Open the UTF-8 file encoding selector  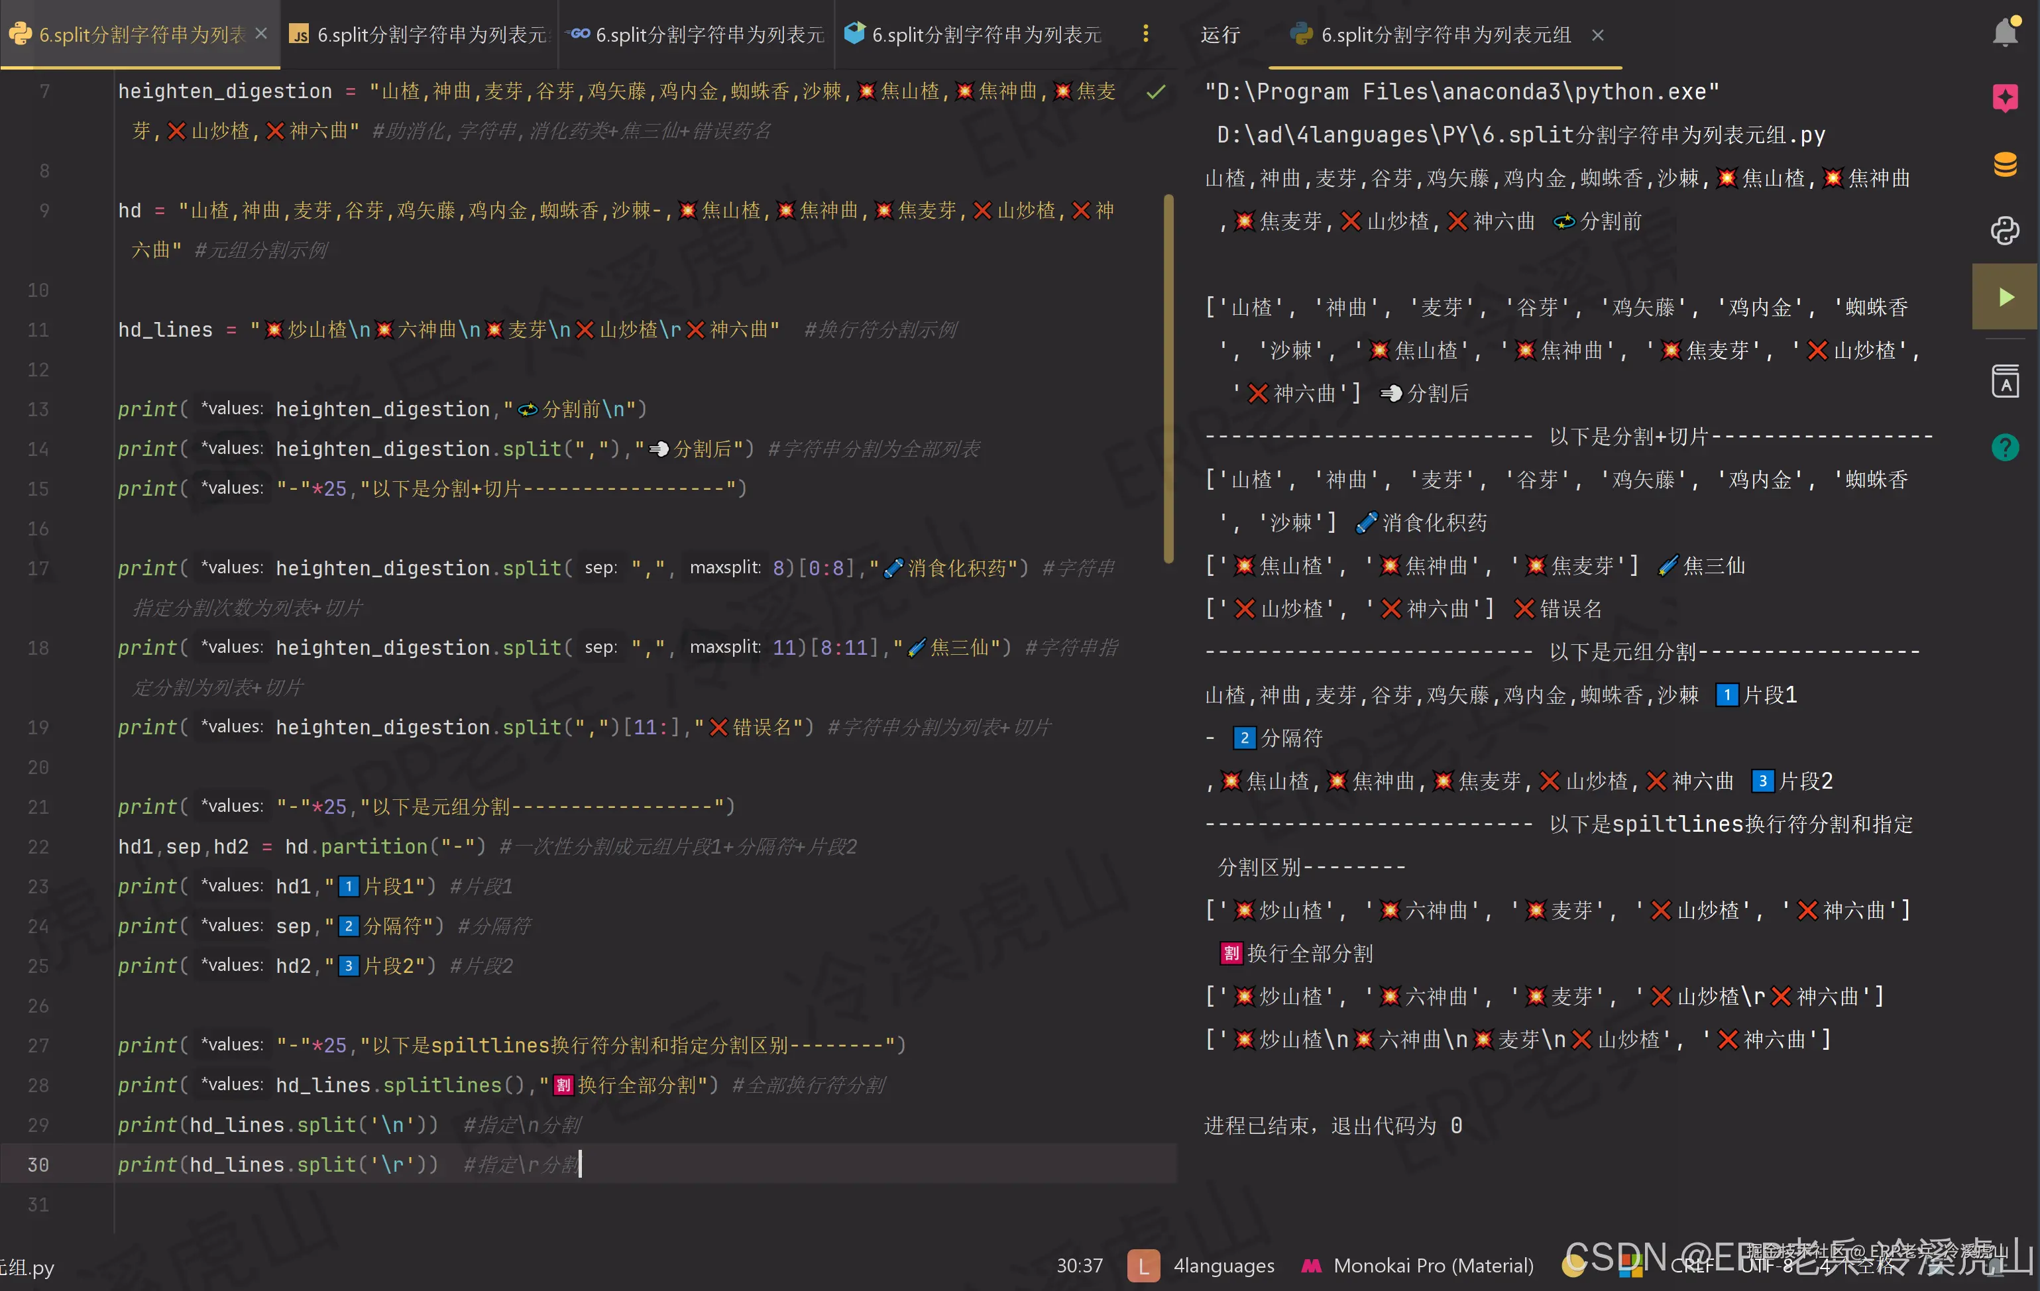(1766, 1266)
